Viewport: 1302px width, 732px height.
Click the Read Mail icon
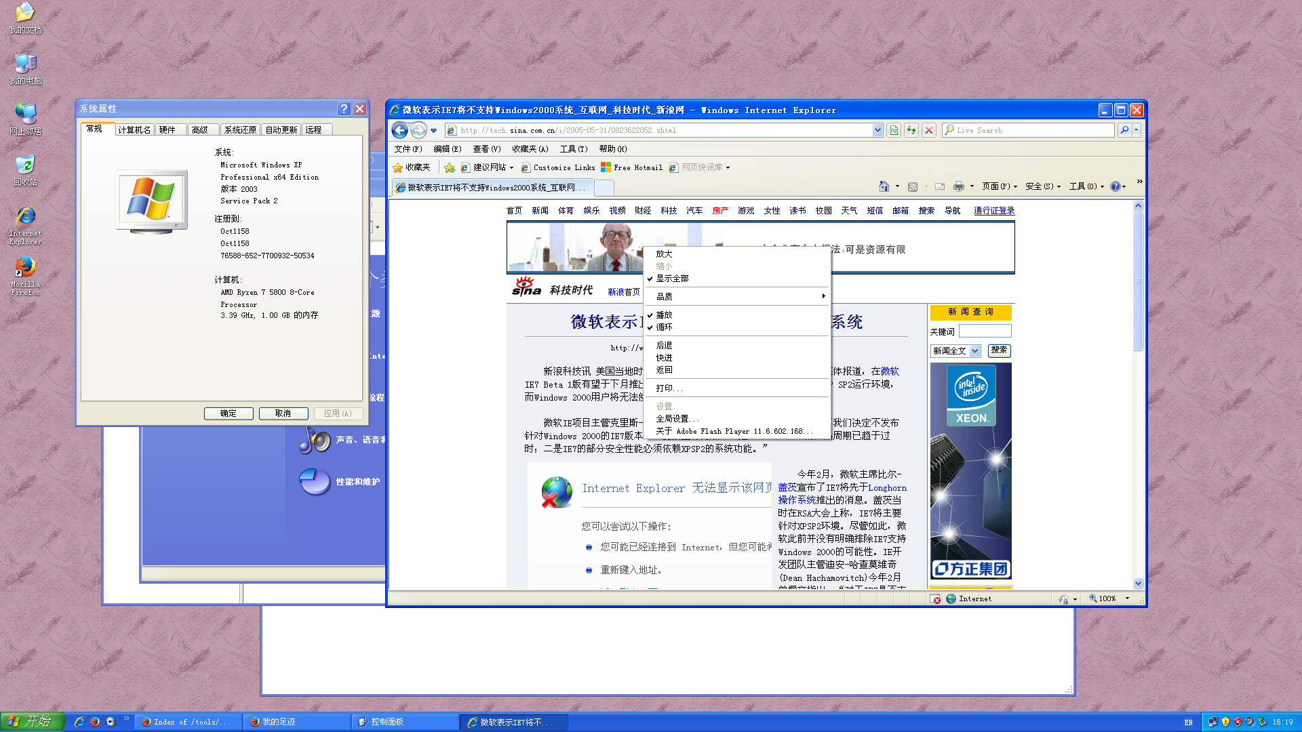click(940, 186)
